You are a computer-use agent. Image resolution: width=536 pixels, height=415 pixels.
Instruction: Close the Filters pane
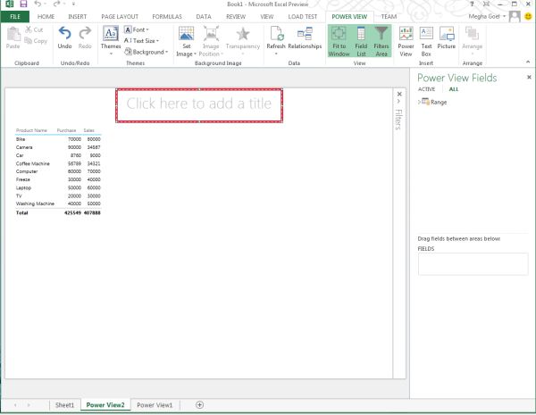click(399, 94)
